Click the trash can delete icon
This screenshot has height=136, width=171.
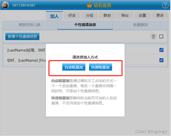(153, 36)
